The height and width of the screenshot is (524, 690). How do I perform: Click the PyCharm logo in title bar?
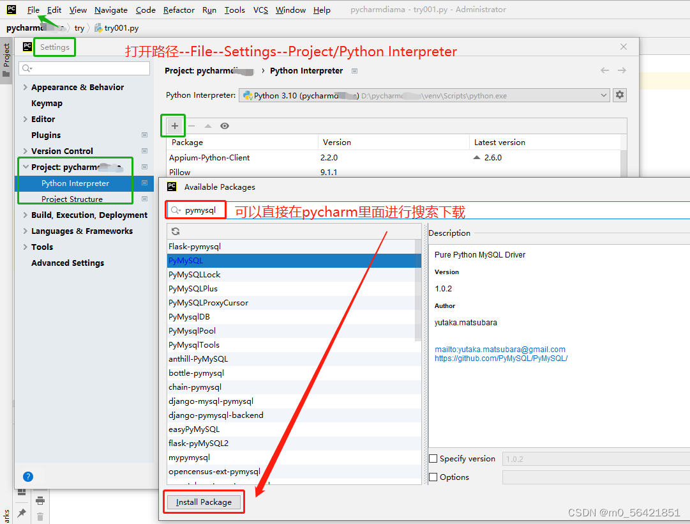click(11, 9)
